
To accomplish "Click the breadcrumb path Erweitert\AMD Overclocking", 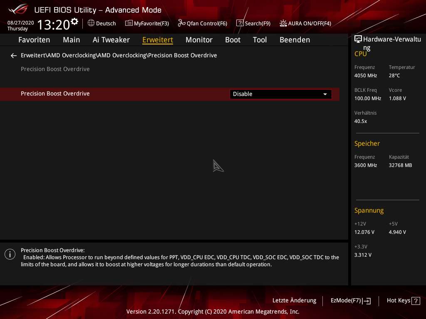I will (58, 55).
